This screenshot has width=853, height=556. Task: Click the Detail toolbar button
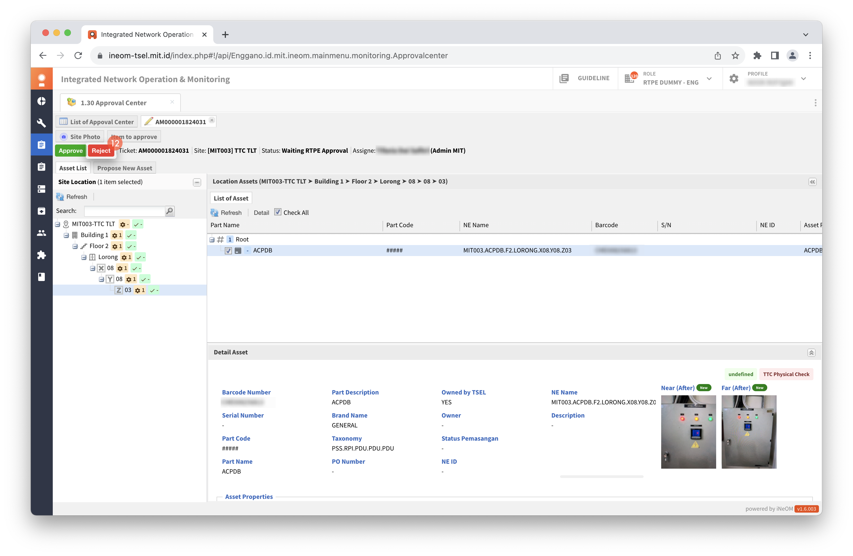click(261, 212)
